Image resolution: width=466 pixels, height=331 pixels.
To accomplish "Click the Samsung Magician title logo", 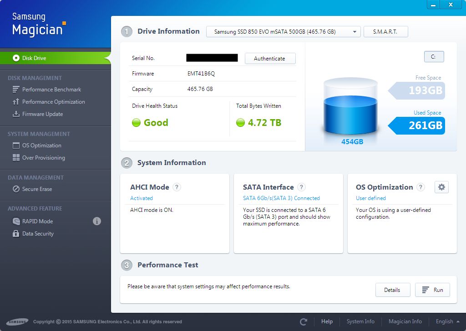I will (x=39, y=25).
